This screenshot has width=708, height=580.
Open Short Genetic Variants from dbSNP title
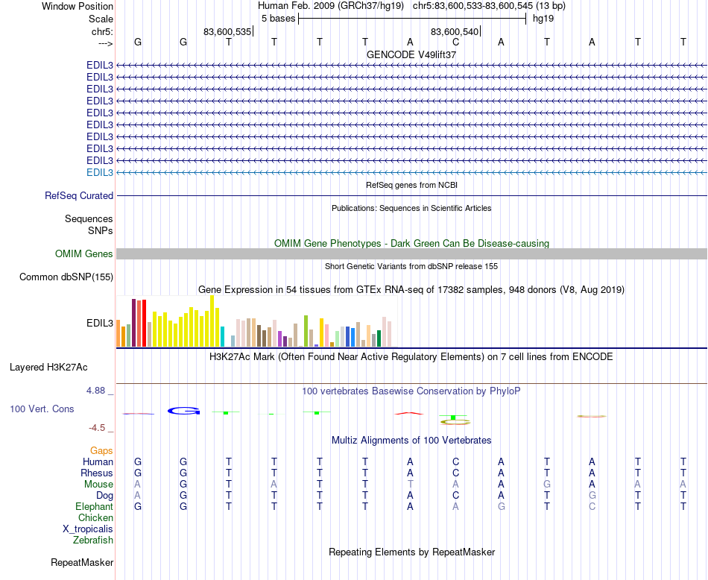pyautogui.click(x=411, y=266)
